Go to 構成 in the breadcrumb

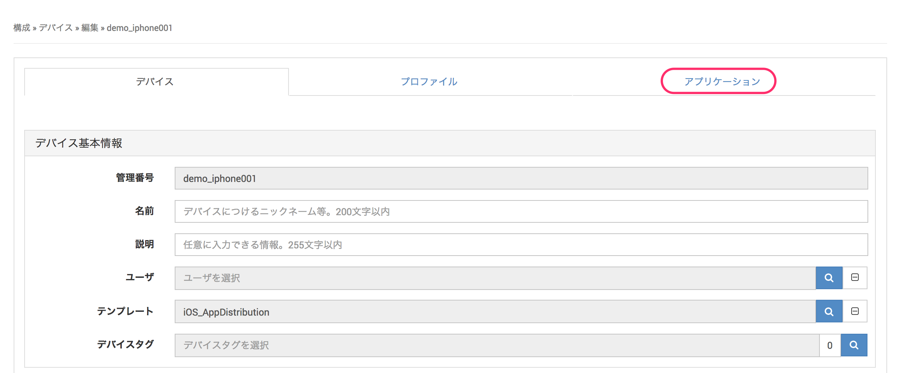(22, 28)
